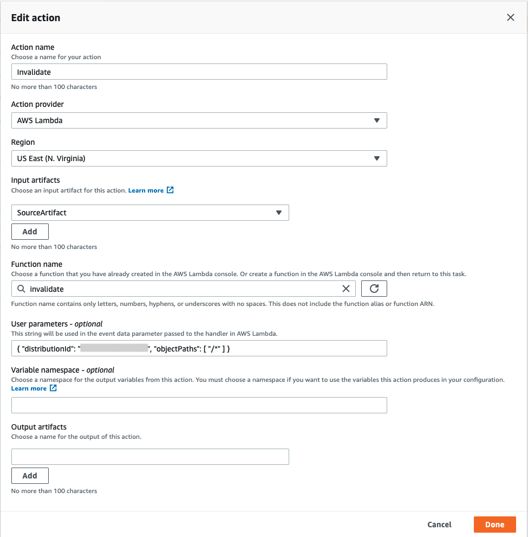The width and height of the screenshot is (528, 537).
Task: Click the external link icon after Input artifacts Learn more
Action: click(170, 190)
